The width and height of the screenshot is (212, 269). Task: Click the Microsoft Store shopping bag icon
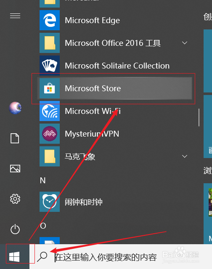[50, 88]
